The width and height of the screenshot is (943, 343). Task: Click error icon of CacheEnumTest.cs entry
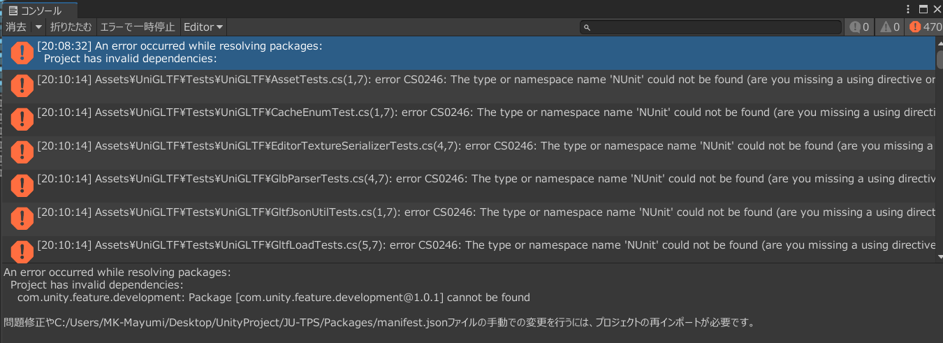(22, 119)
